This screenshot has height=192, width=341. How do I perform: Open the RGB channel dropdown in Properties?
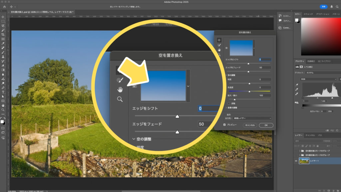(318, 79)
